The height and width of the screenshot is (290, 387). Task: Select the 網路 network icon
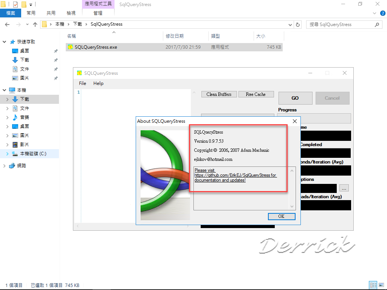pos(12,166)
